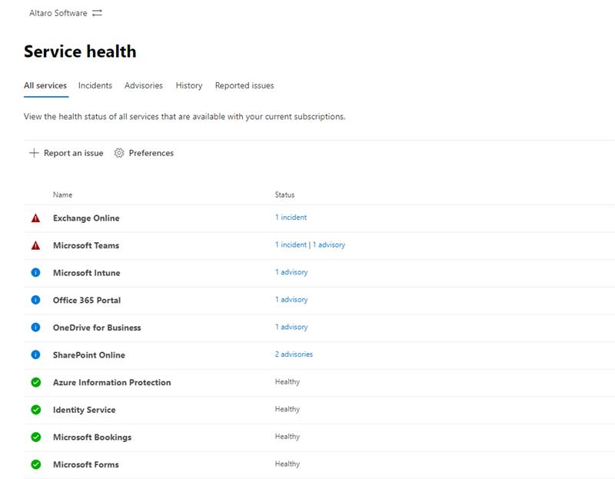This screenshot has width=615, height=479.
Task: Select the All services tab
Action: [45, 85]
